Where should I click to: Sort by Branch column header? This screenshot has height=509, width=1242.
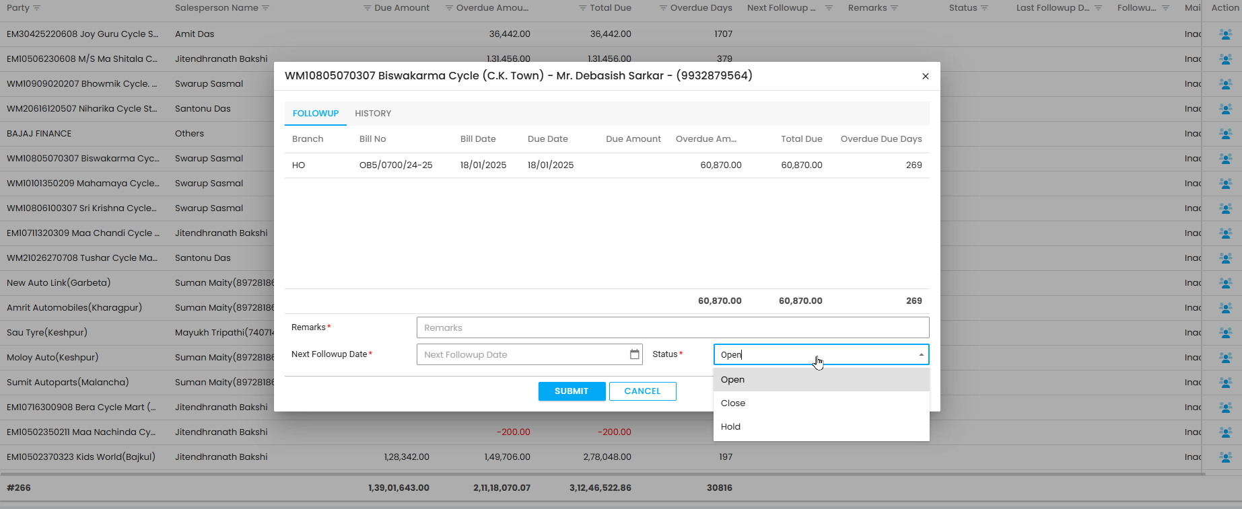tap(308, 139)
